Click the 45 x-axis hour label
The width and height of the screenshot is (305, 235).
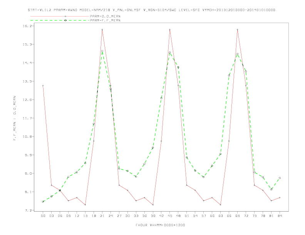tap(170, 216)
